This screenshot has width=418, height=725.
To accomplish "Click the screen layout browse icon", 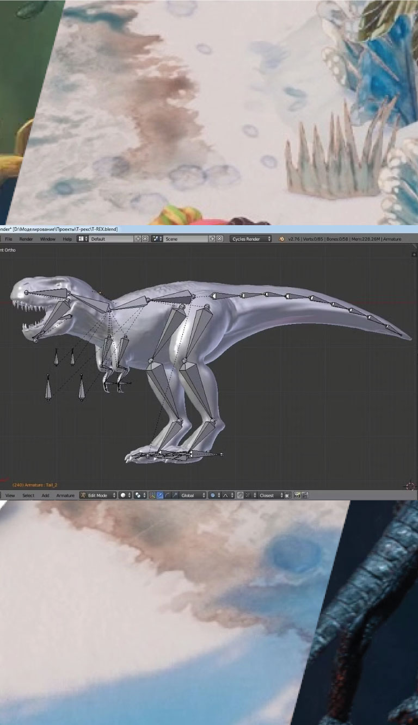I will (83, 239).
